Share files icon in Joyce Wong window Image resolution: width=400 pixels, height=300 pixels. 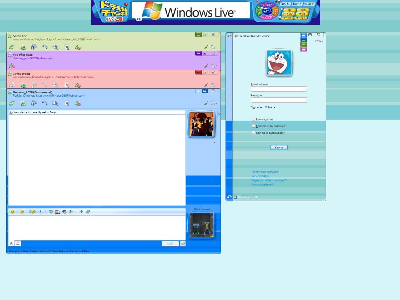[x=23, y=85]
